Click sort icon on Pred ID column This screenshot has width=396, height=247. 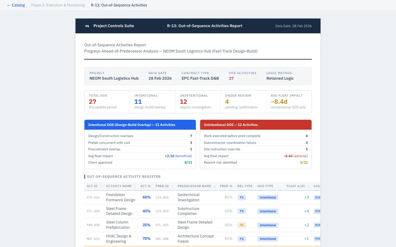172,186
